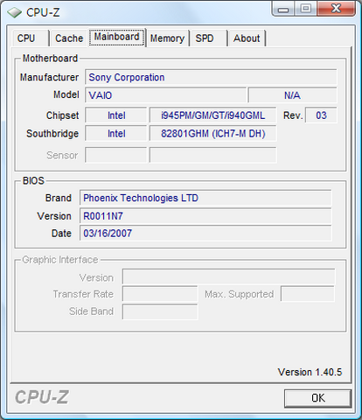Click the CPU-Z window title text
Screen dimensions: 362x420
pyautogui.click(x=43, y=12)
